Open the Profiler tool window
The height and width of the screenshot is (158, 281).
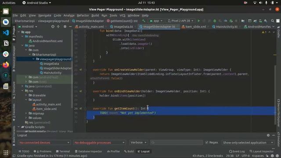tap(113, 151)
